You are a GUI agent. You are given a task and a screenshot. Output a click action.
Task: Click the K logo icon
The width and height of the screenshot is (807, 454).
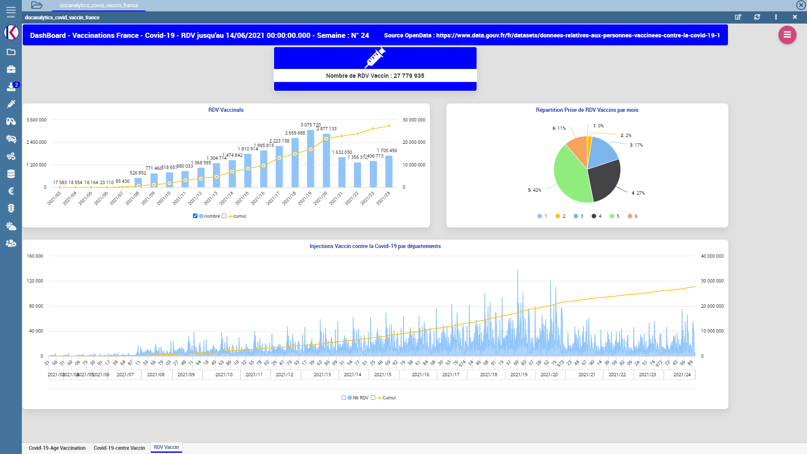[x=11, y=32]
